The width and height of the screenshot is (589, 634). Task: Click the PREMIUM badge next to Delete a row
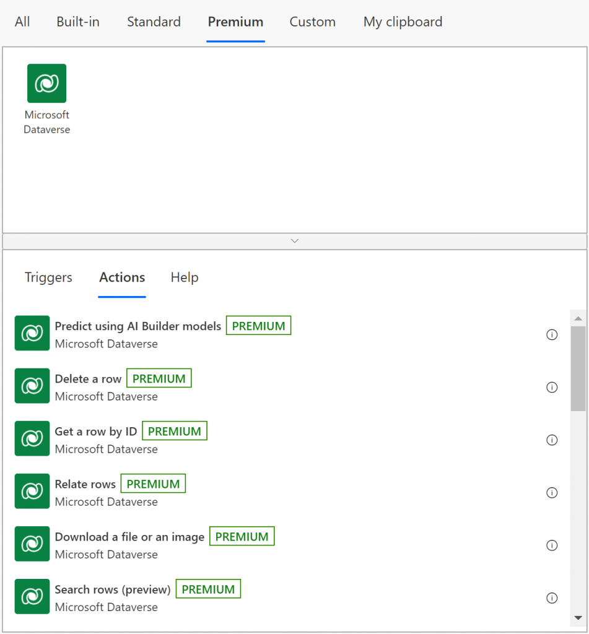[x=159, y=378]
